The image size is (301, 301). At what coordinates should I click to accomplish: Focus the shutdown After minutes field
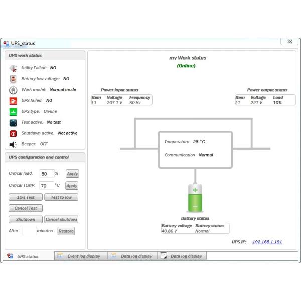tap(29, 231)
